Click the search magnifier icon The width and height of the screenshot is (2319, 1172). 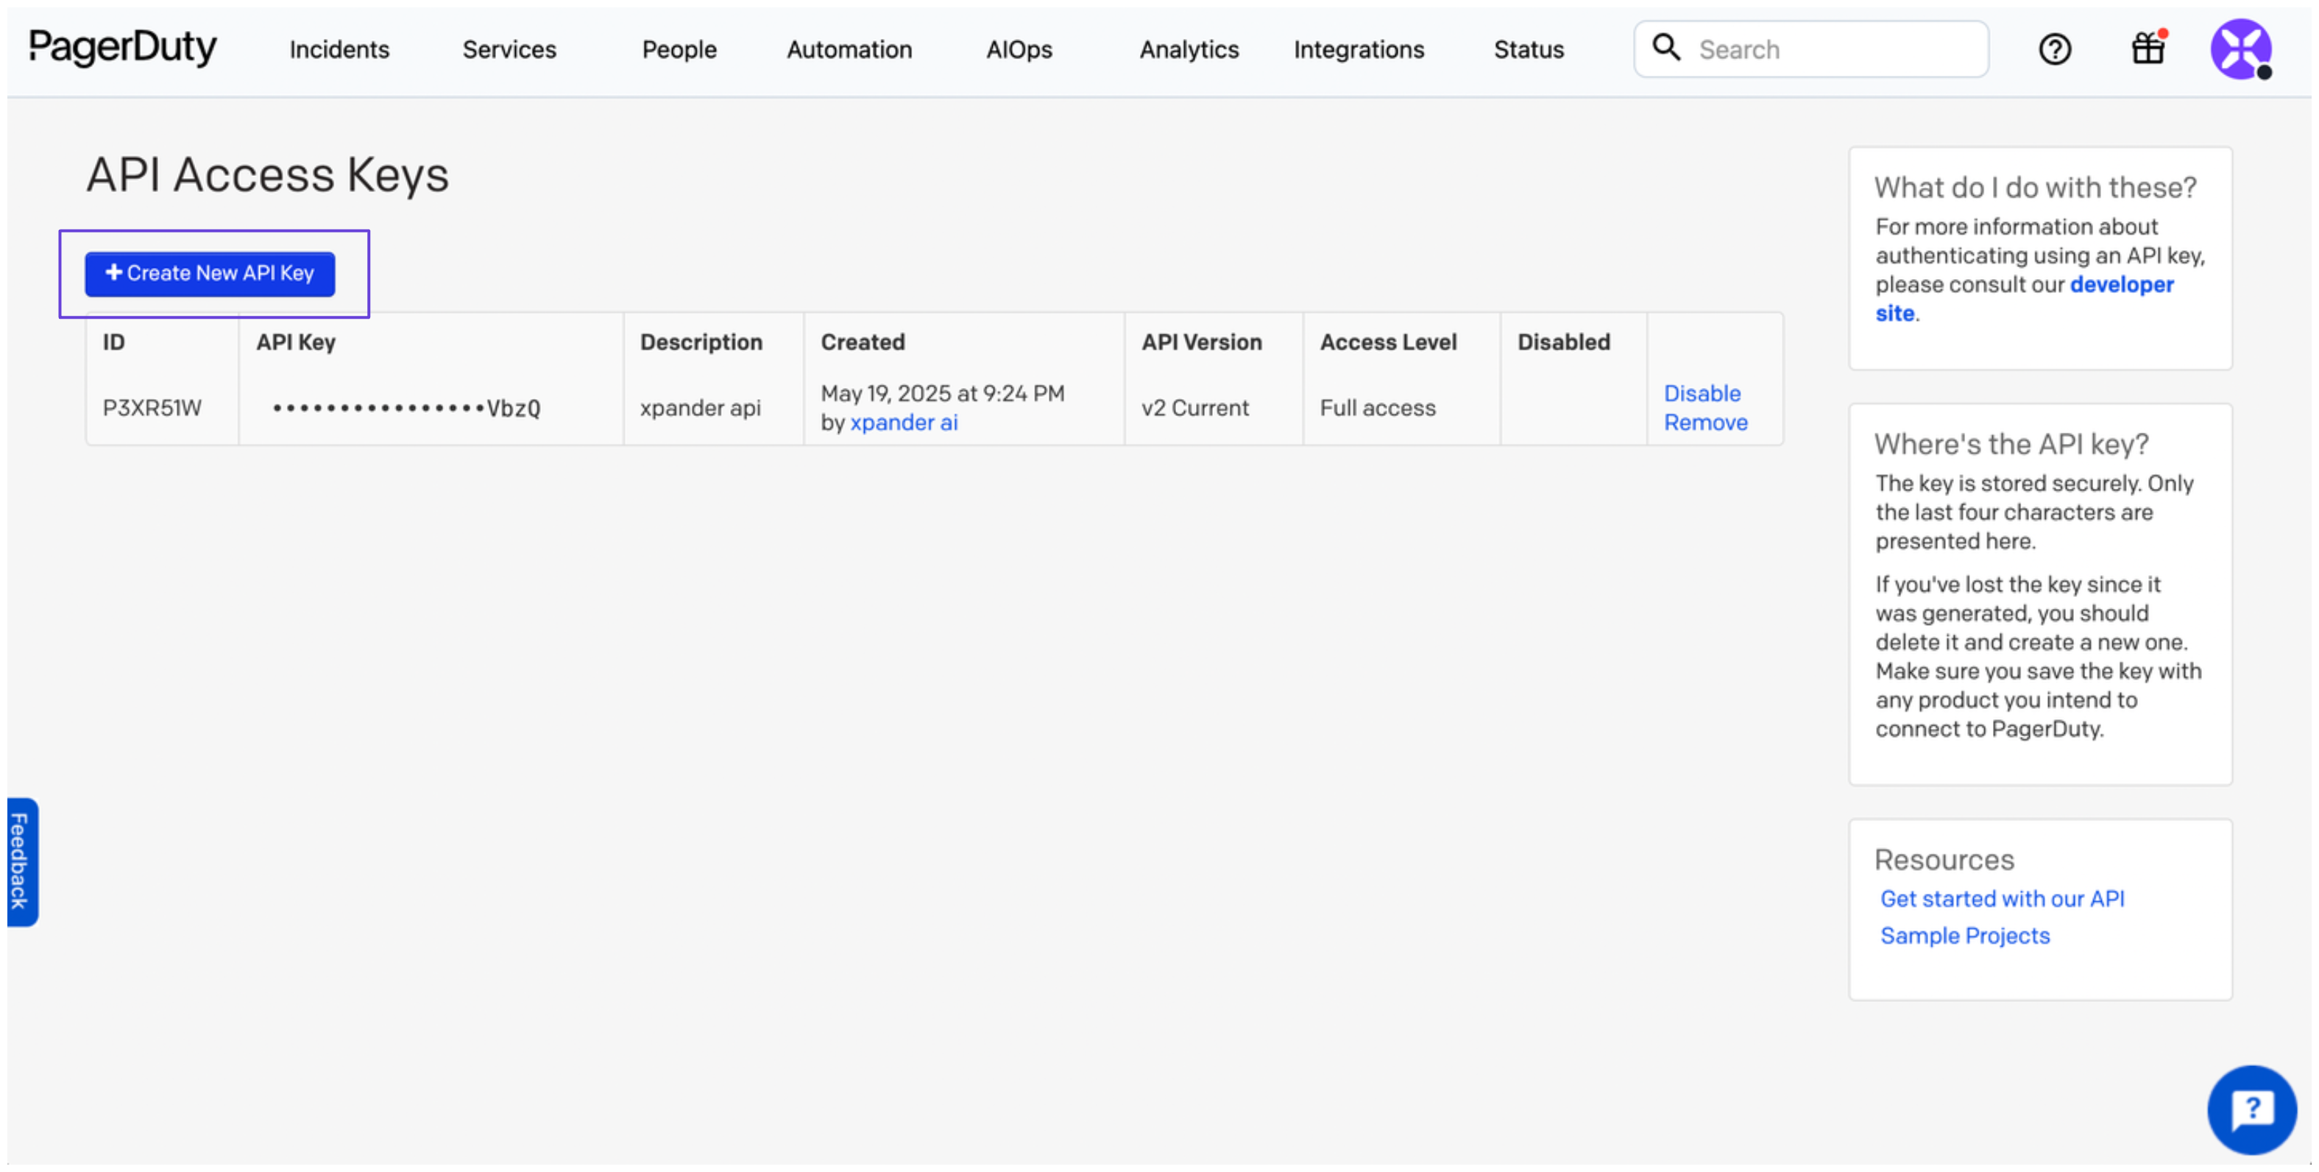pyautogui.click(x=1666, y=48)
